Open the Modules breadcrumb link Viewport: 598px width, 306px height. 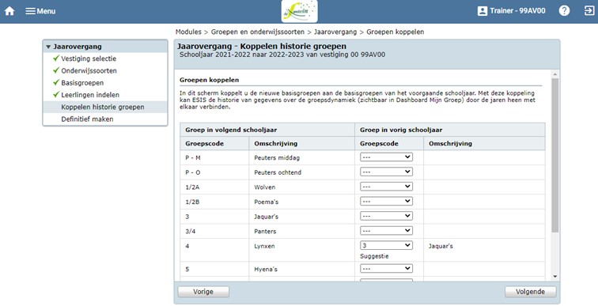click(x=188, y=32)
